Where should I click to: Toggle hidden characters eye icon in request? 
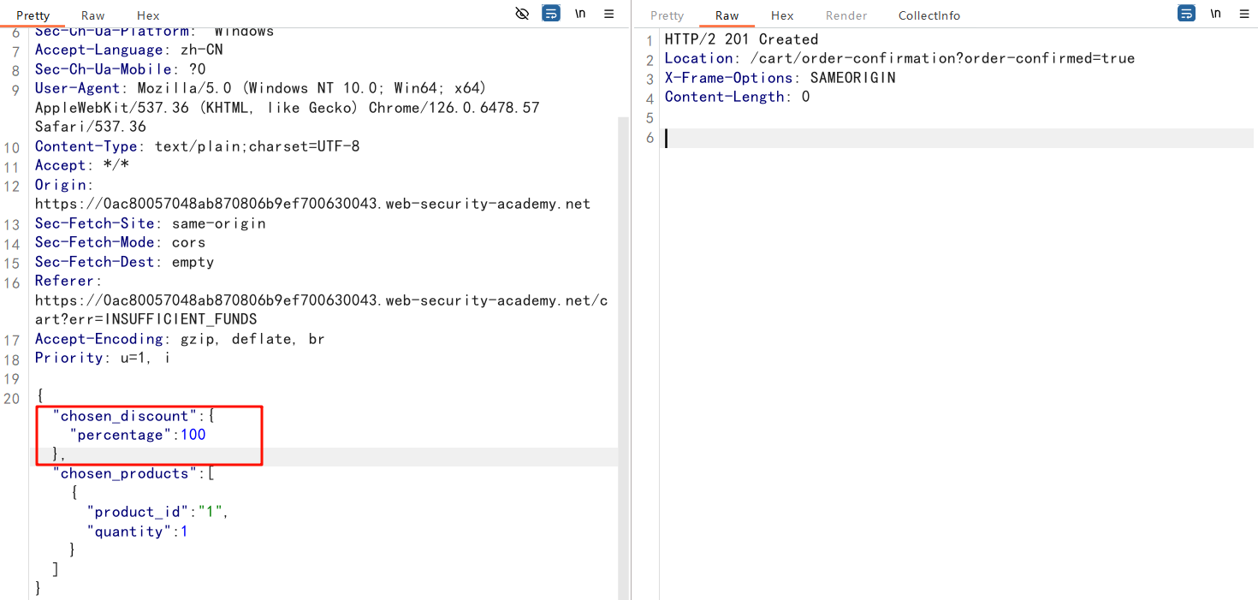522,14
